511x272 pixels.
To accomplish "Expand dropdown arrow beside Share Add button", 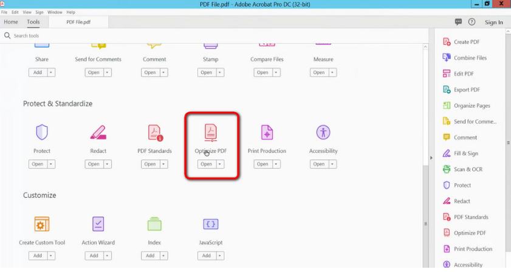I will pyautogui.click(x=51, y=72).
